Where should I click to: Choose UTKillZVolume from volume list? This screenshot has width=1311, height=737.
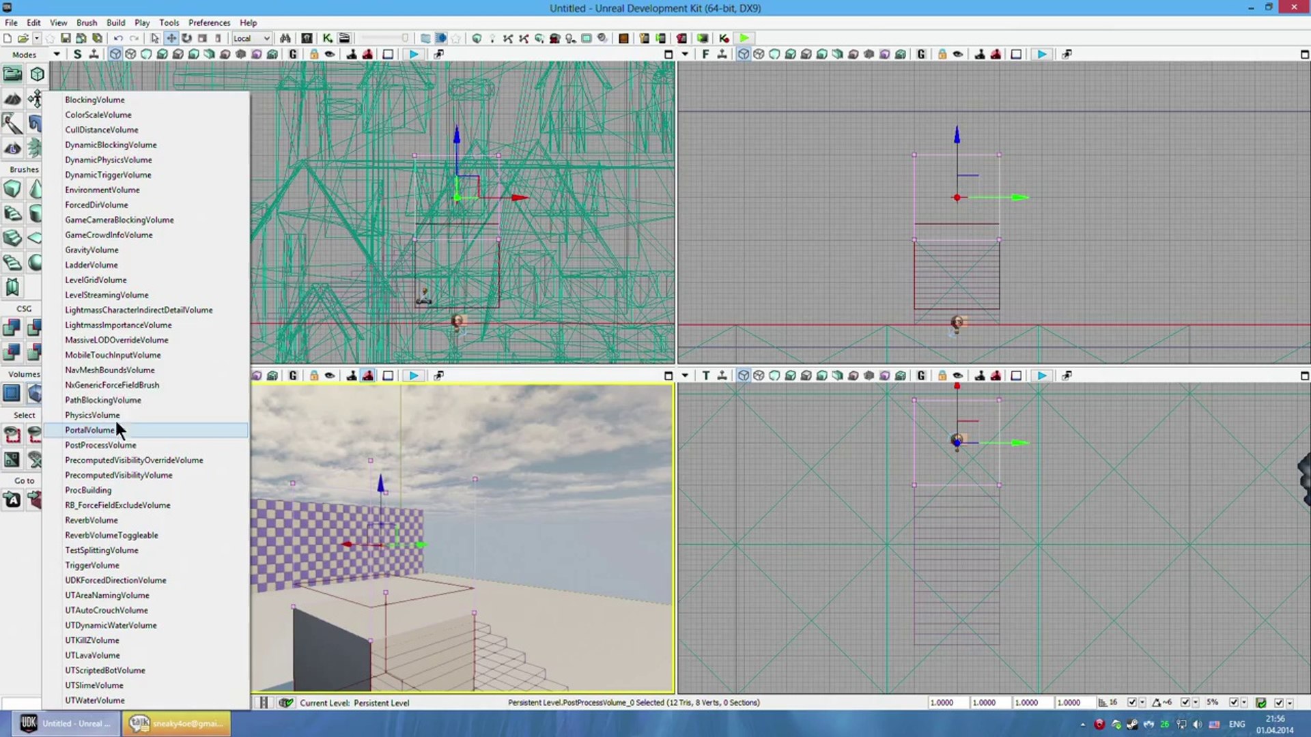[146, 640]
